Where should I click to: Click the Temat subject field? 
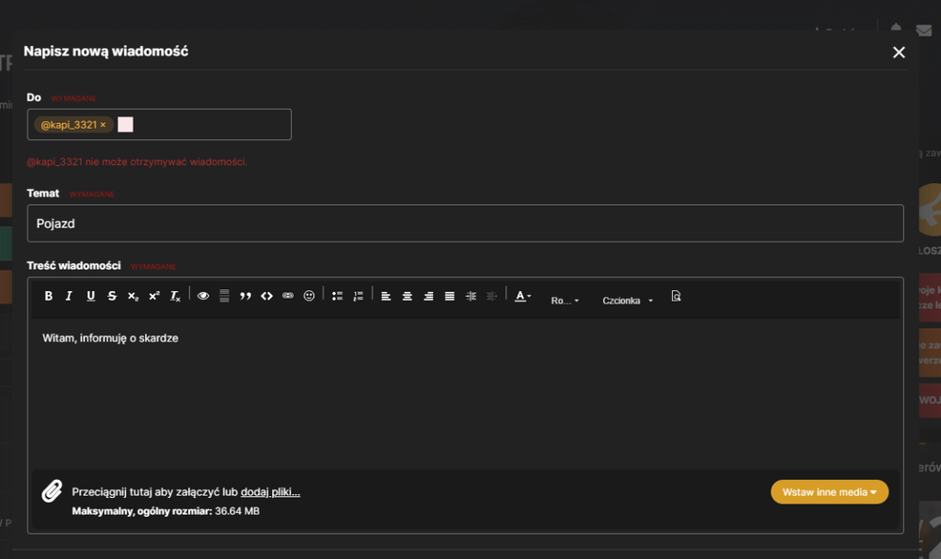465,224
